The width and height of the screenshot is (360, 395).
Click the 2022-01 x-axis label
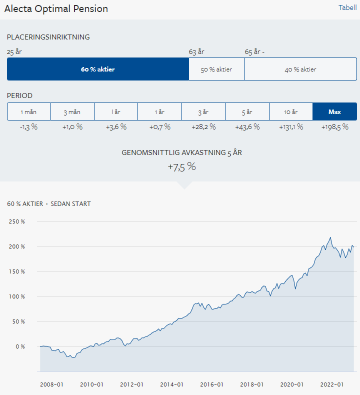[332, 384]
